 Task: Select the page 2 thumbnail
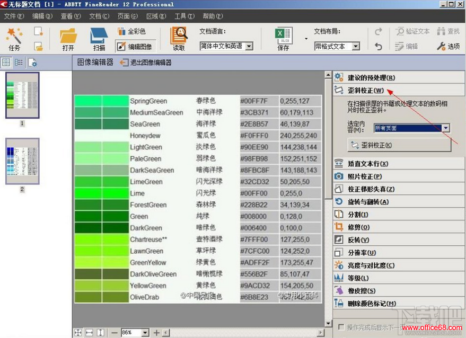point(22,158)
